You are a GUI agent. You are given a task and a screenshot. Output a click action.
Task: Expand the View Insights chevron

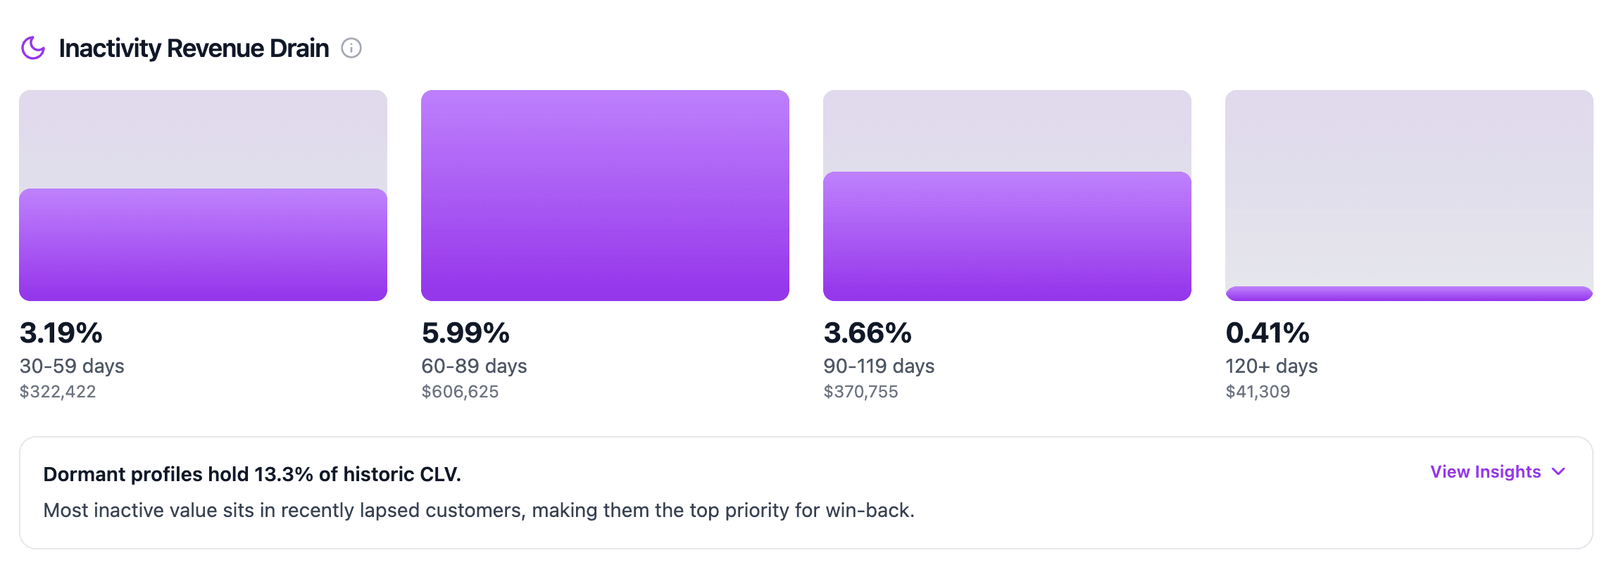click(1558, 471)
